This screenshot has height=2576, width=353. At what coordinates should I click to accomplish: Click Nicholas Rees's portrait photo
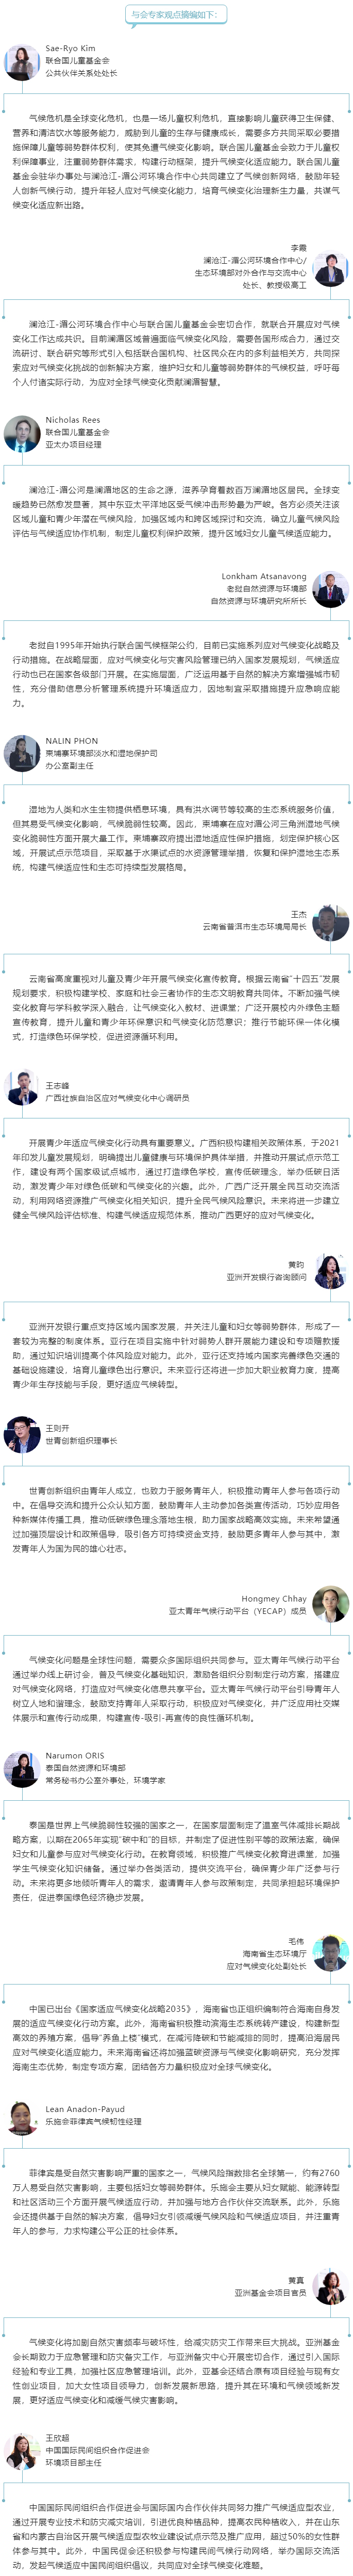[x=22, y=433]
